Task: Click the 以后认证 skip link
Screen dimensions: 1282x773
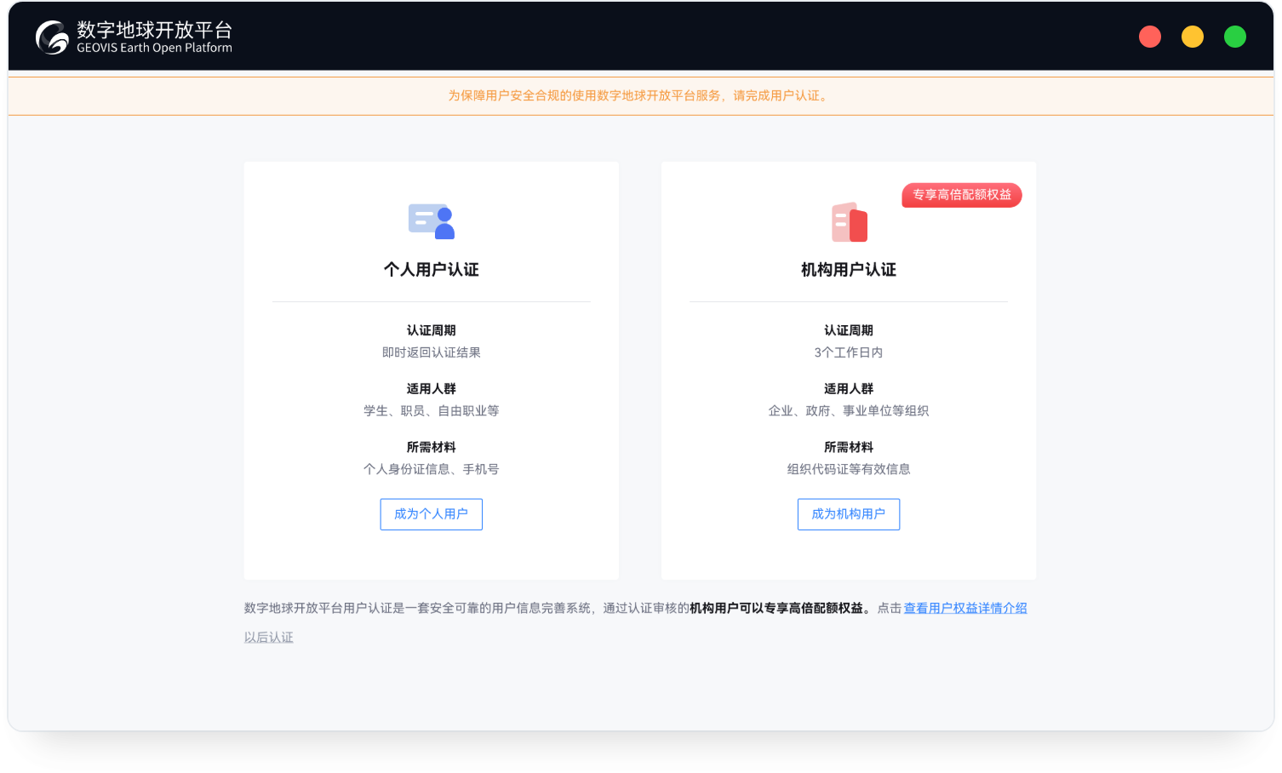Action: (x=269, y=638)
